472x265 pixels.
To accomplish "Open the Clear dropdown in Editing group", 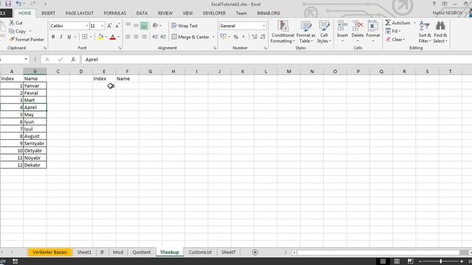I will (x=395, y=40).
